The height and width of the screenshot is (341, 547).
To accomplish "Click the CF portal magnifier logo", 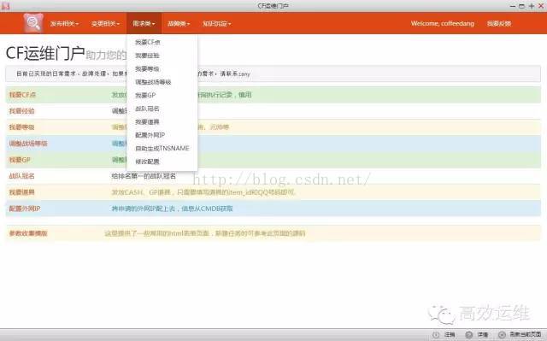I will click(33, 23).
